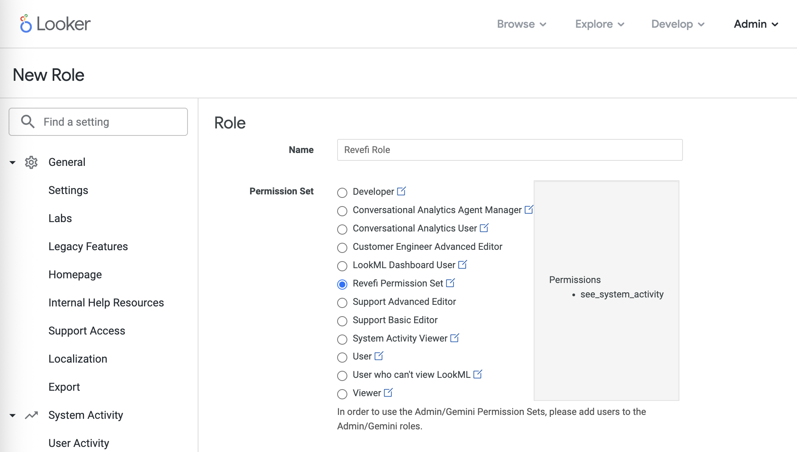797x452 pixels.
Task: Open the Browse menu
Action: tap(521, 24)
